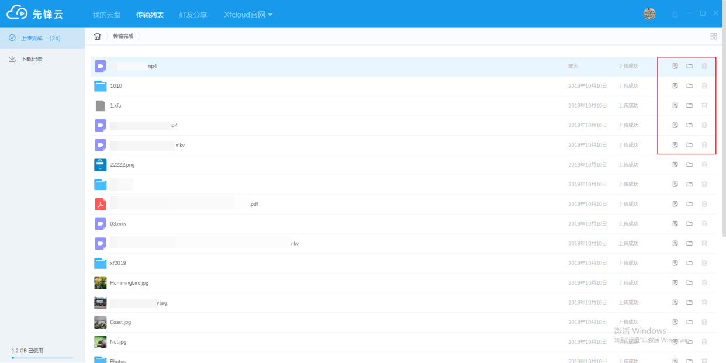The image size is (726, 363).
Task: Click the user avatar in the header
Action: [x=649, y=14]
